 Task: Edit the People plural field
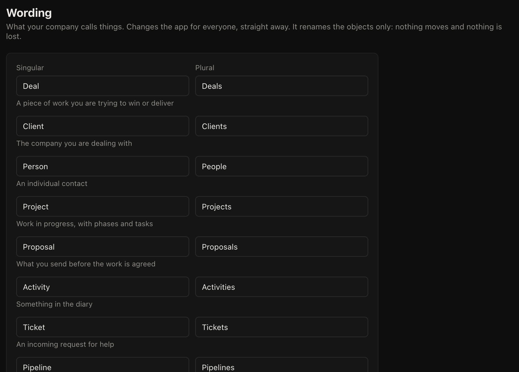[282, 166]
